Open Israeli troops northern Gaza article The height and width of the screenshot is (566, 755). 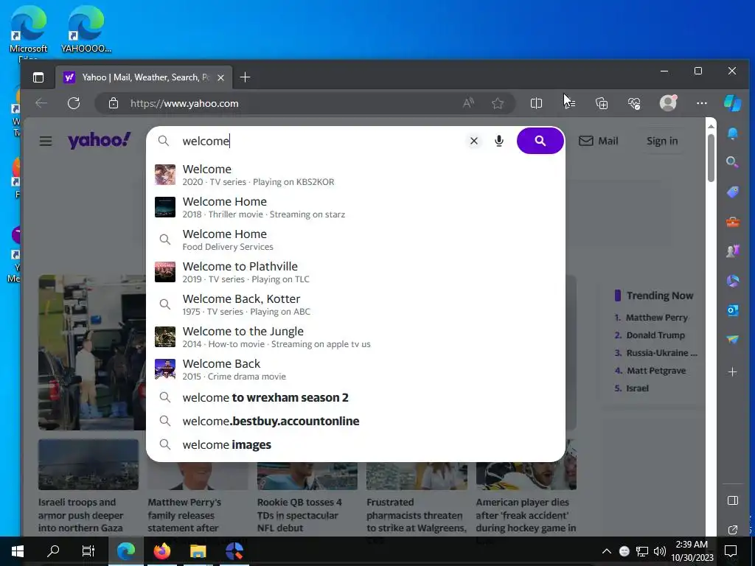(x=81, y=515)
